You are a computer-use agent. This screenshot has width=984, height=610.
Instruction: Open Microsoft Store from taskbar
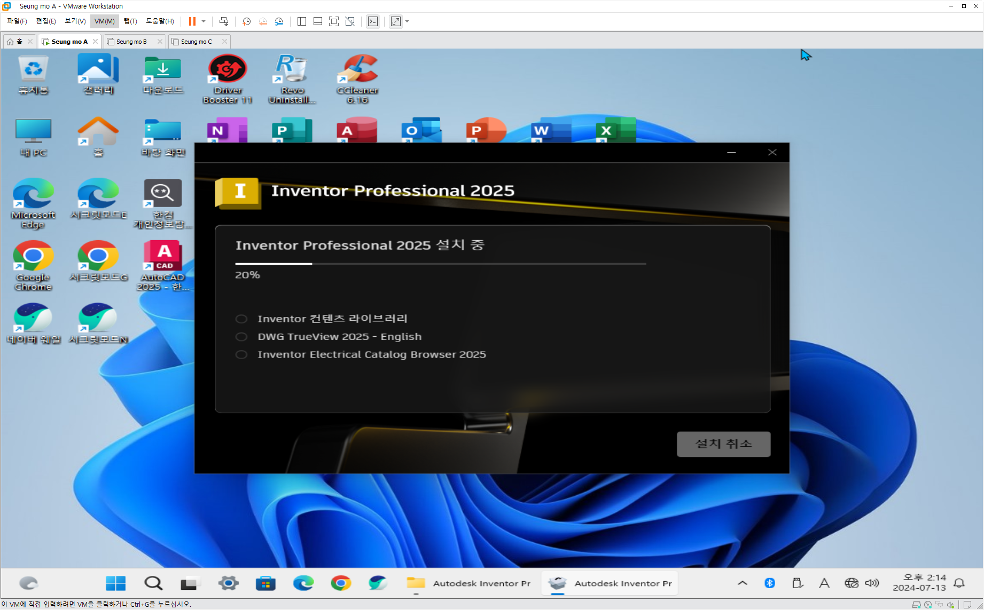(x=265, y=583)
